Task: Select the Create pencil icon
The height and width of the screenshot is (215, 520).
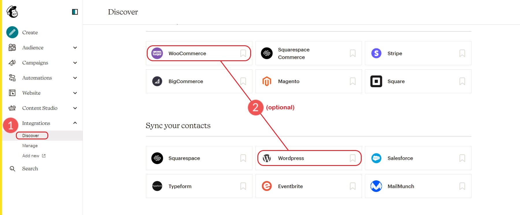Action: 12,32
